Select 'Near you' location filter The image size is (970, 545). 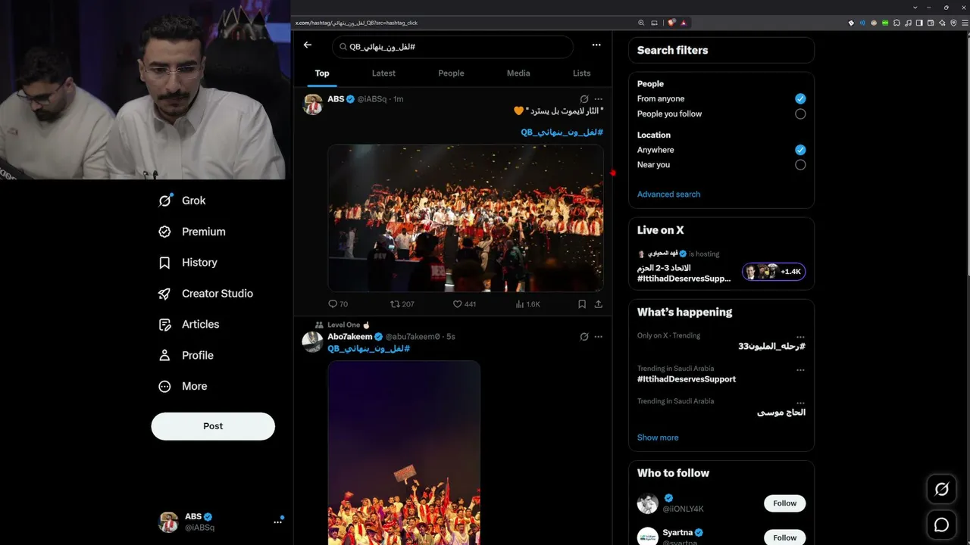(x=800, y=165)
